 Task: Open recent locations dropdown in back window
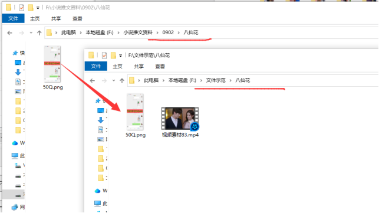31,32
